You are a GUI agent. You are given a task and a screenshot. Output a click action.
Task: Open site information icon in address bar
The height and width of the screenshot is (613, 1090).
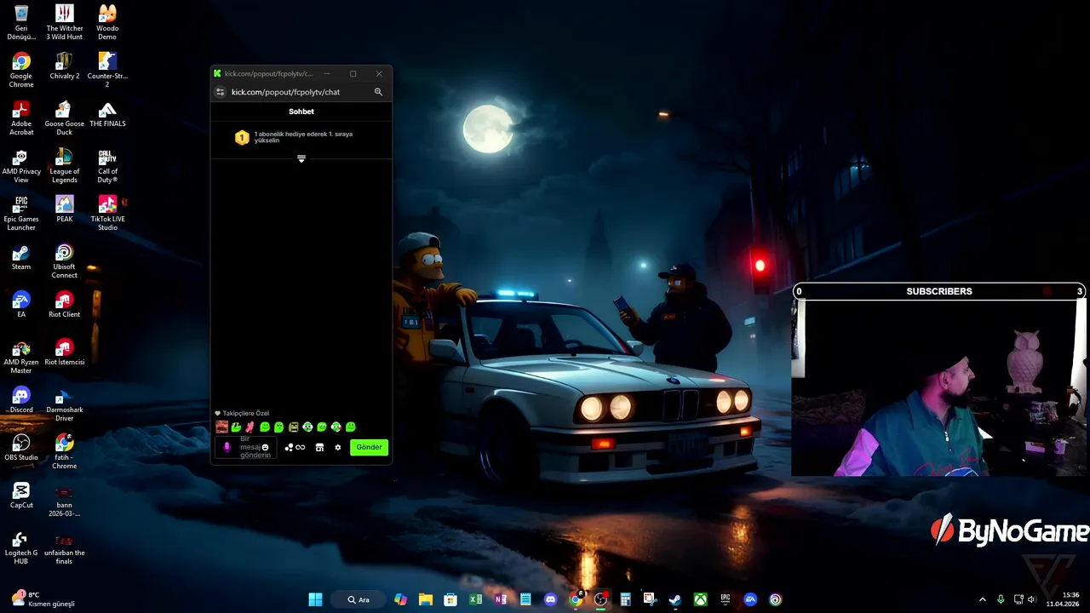point(220,92)
